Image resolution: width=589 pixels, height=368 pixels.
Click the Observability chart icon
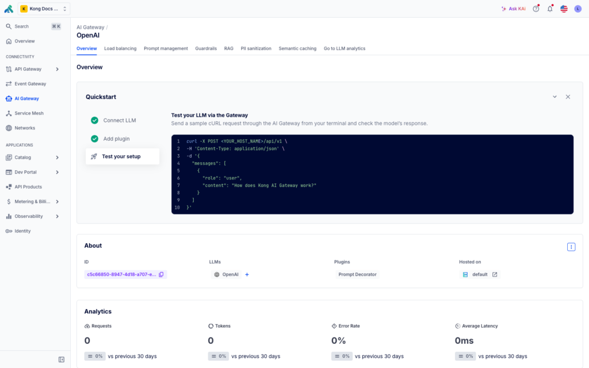(9, 216)
